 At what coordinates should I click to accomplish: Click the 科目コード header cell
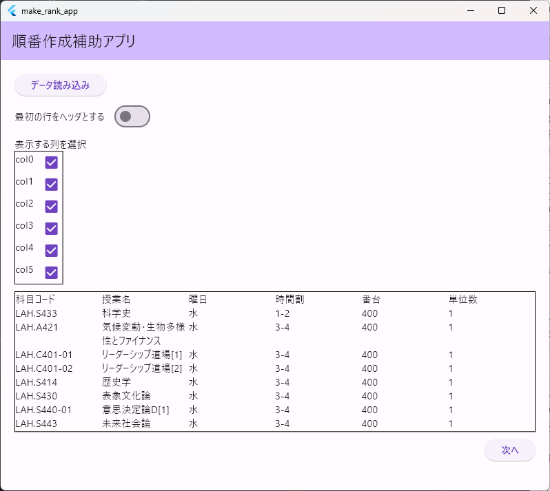35,300
